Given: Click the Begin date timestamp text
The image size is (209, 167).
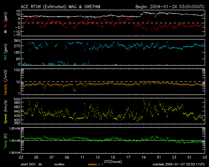Looking at the screenshot, I should tap(169, 6).
